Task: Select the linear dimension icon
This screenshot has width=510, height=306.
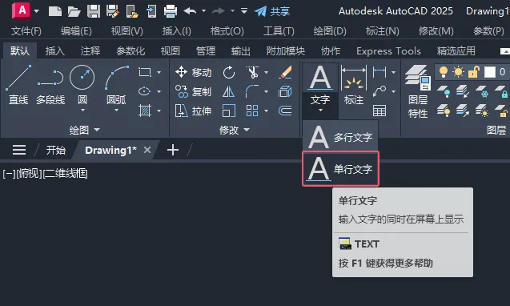Action: tap(379, 72)
